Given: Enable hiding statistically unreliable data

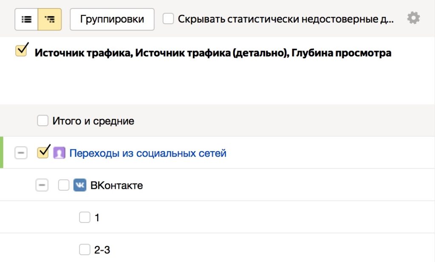Looking at the screenshot, I should coord(168,19).
